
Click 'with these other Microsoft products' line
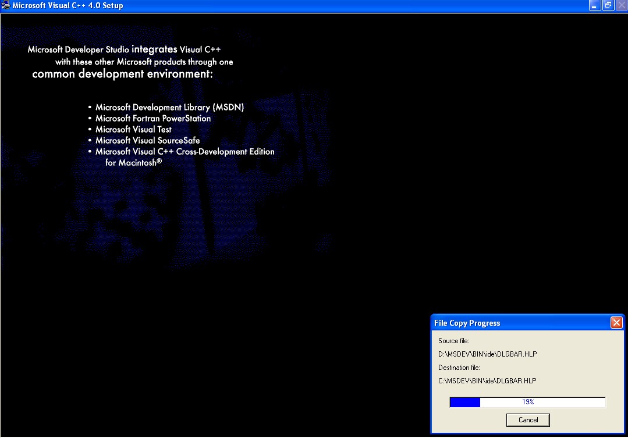(x=144, y=62)
